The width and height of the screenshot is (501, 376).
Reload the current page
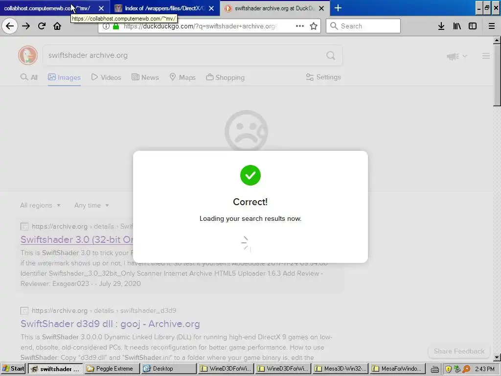tap(42, 26)
